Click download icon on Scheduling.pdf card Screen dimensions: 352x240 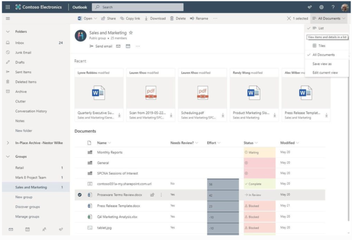(223, 115)
